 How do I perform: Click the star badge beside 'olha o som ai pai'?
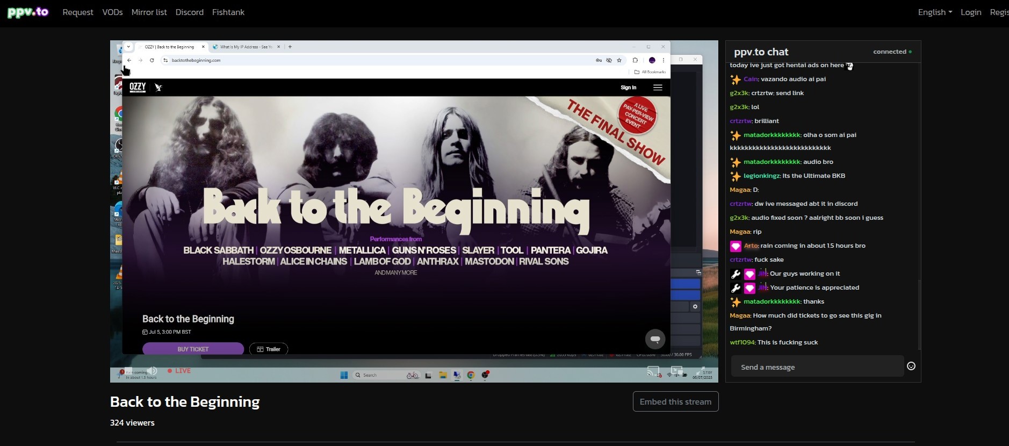[736, 135]
